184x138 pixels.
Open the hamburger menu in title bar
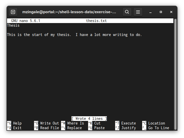[x=138, y=12]
